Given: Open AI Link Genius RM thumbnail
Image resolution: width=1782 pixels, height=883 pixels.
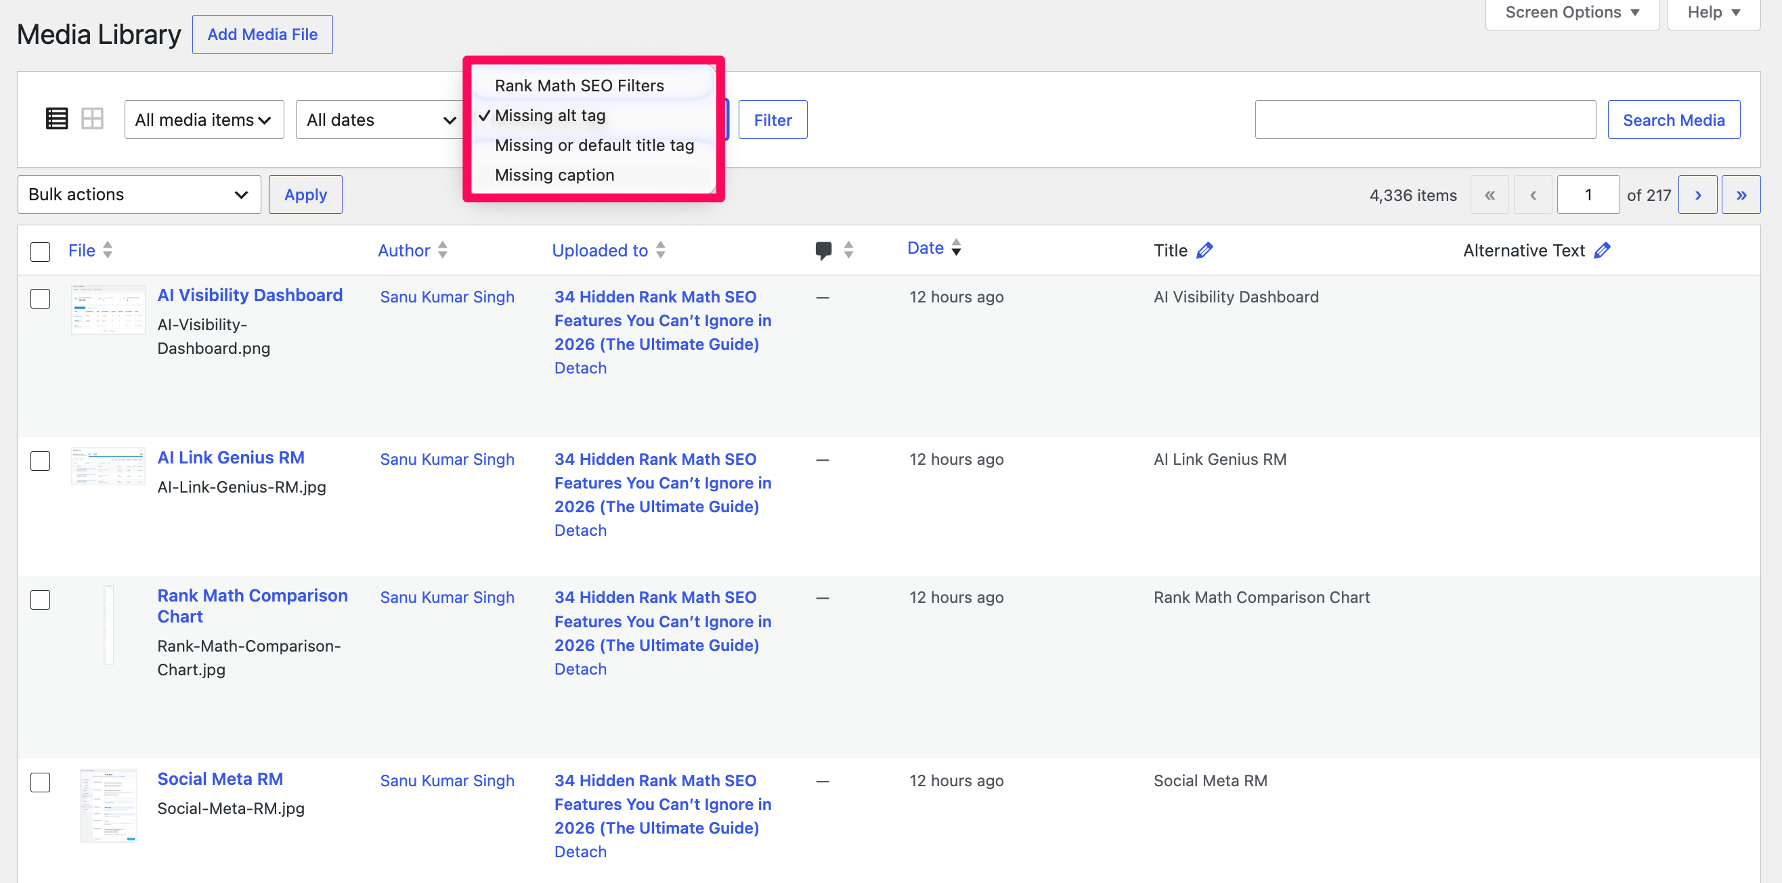Looking at the screenshot, I should [x=108, y=467].
